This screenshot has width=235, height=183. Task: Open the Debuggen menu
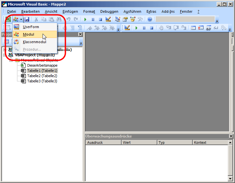coord(109,11)
